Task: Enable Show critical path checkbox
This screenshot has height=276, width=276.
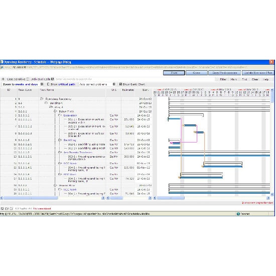Action: 48,84
